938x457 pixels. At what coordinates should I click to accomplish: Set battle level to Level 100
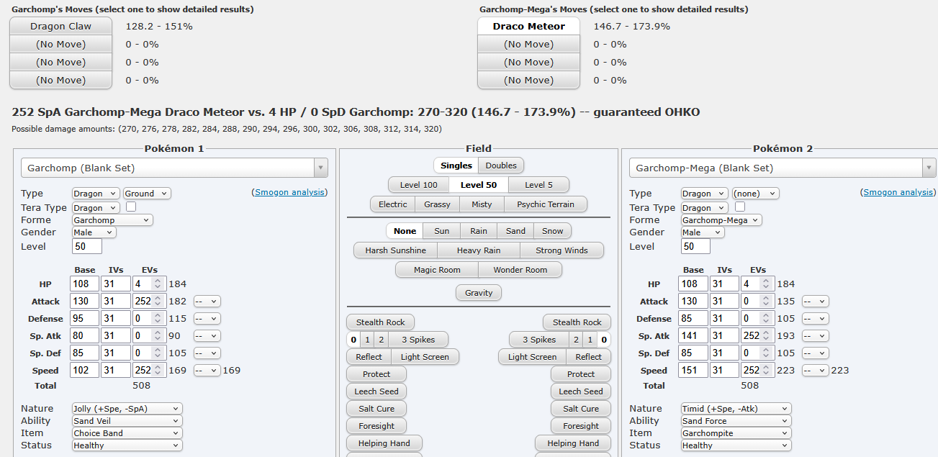[x=418, y=185]
